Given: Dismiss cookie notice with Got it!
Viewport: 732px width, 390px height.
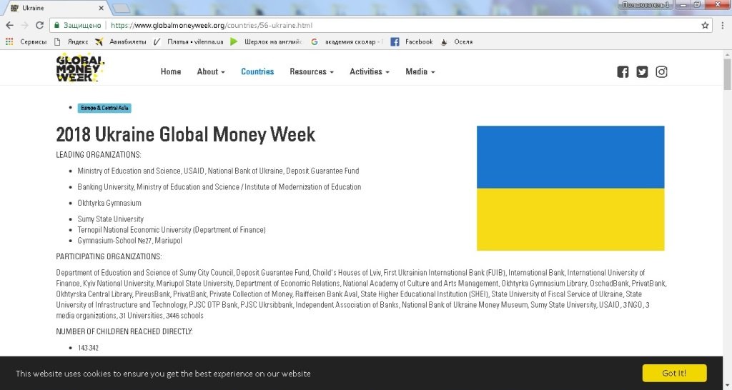Looking at the screenshot, I should point(674,373).
